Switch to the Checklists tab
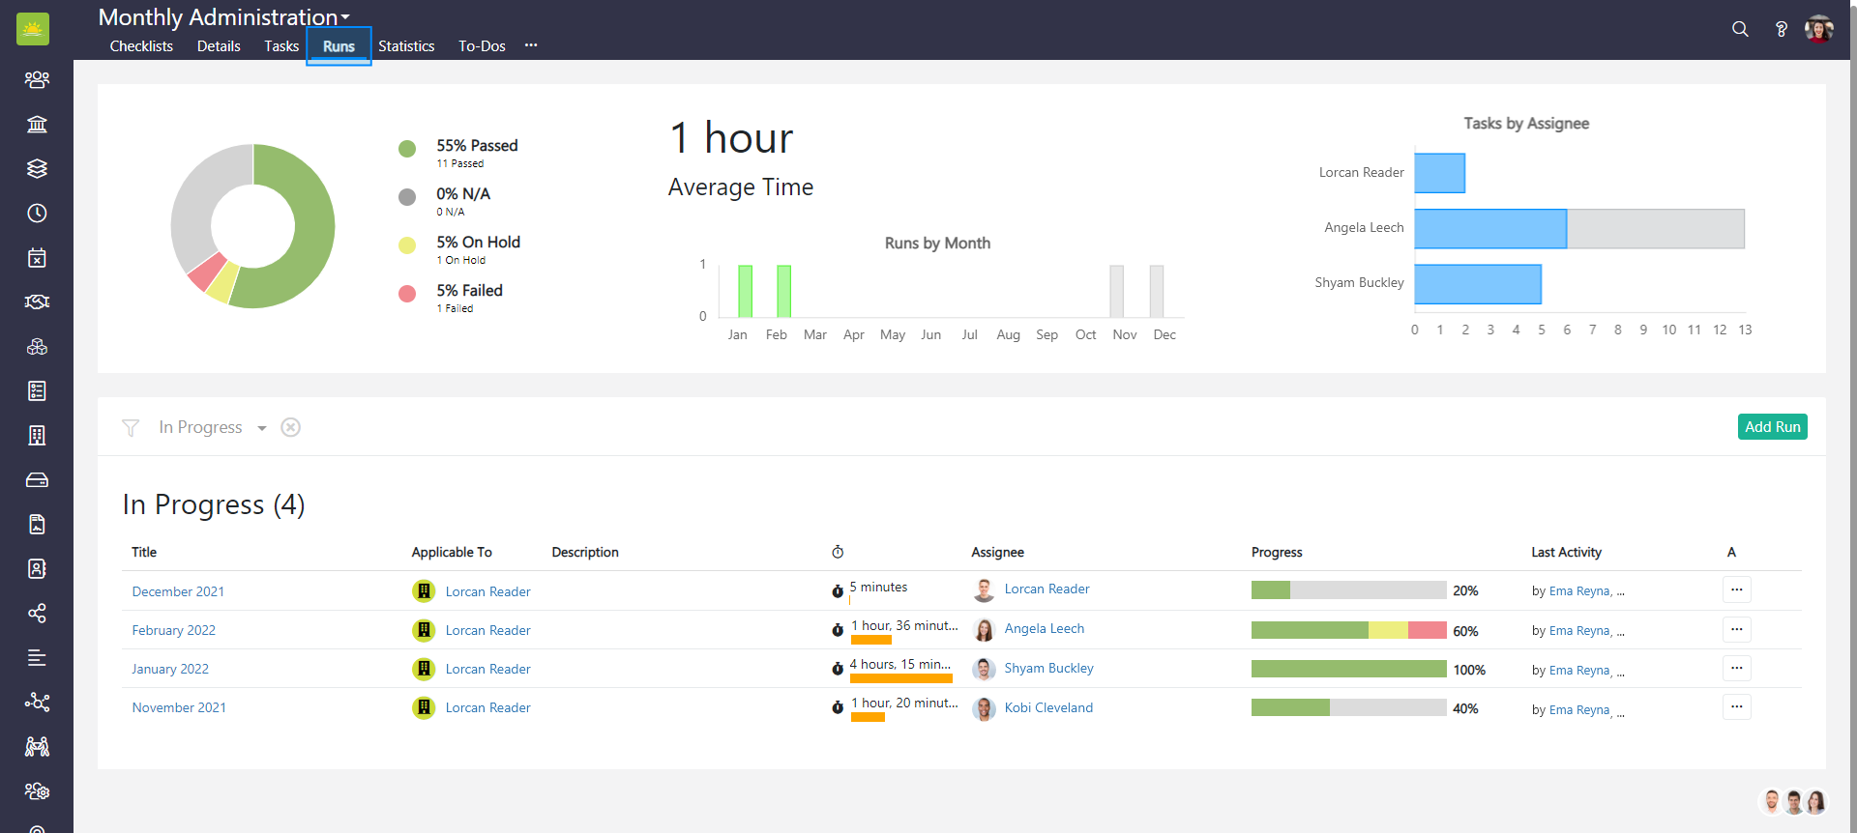 141,46
